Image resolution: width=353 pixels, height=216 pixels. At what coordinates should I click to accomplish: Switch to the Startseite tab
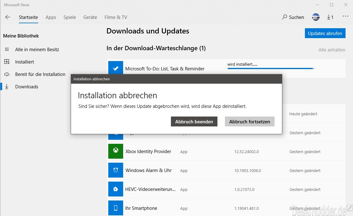tap(28, 17)
